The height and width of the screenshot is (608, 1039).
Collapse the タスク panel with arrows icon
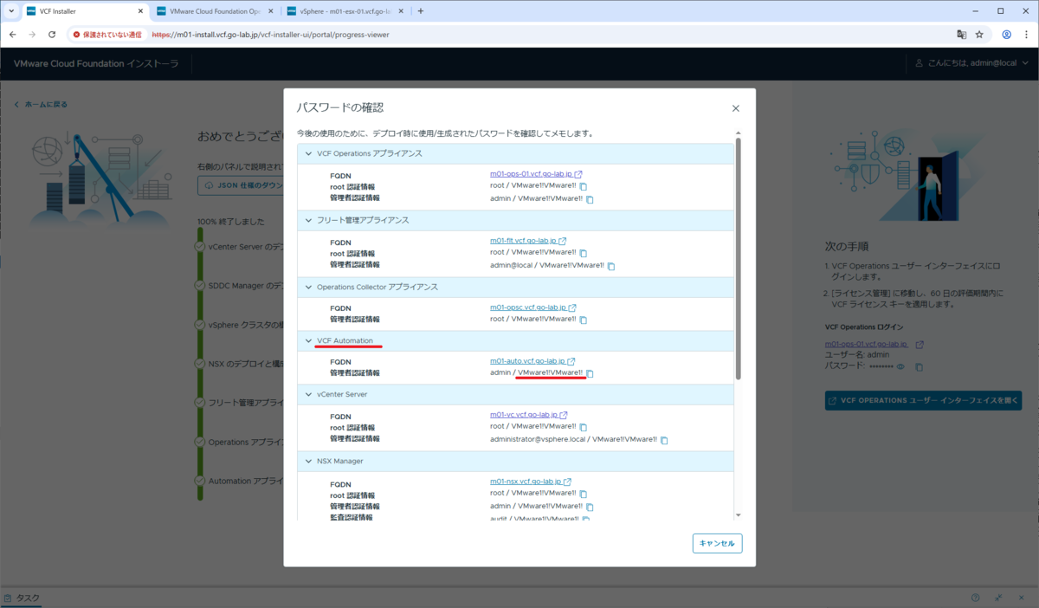tap(998, 598)
